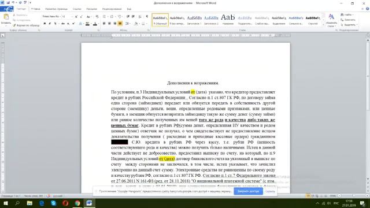Toggle justify alignment
Screen dimensions: 370x208
click(x=120, y=24)
